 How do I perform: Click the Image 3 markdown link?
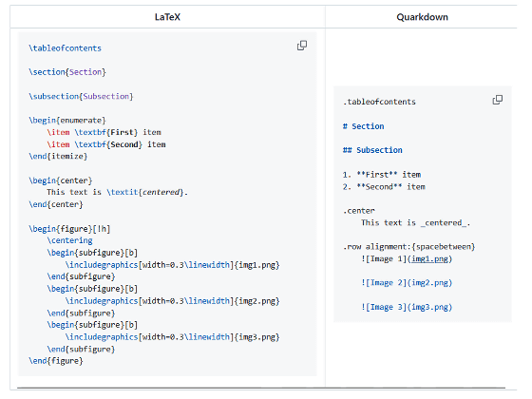click(407, 307)
